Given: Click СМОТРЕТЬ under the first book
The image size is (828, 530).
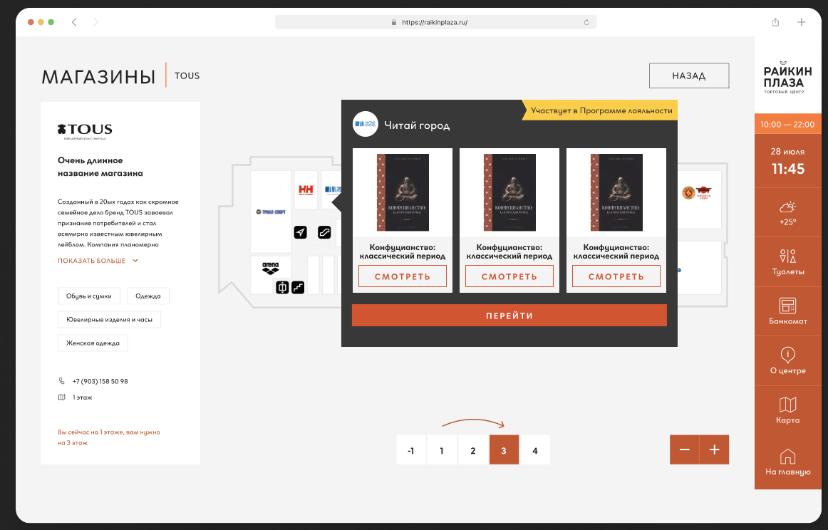Looking at the screenshot, I should (x=403, y=276).
